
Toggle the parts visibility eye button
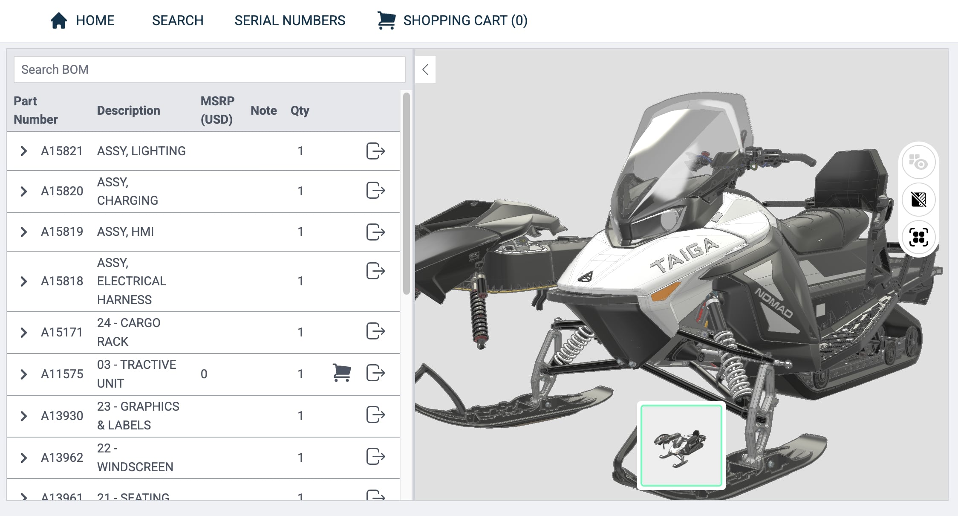(x=918, y=162)
